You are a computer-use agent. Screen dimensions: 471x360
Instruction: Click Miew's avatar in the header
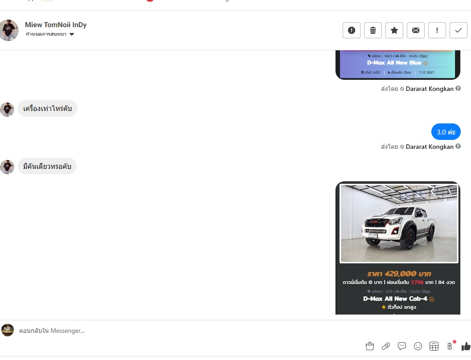pos(9,30)
